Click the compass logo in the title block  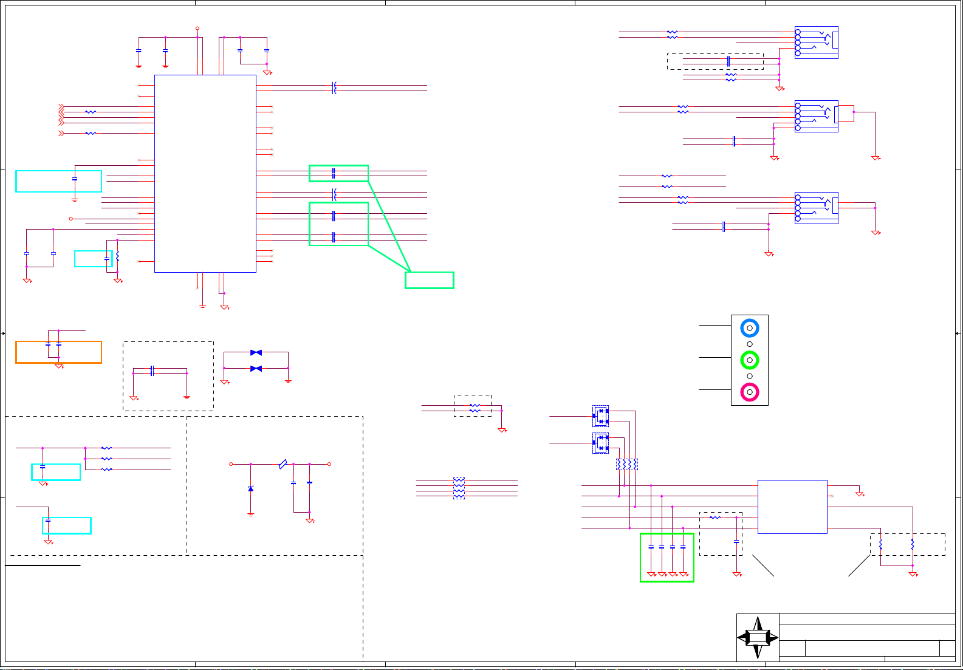(x=758, y=638)
